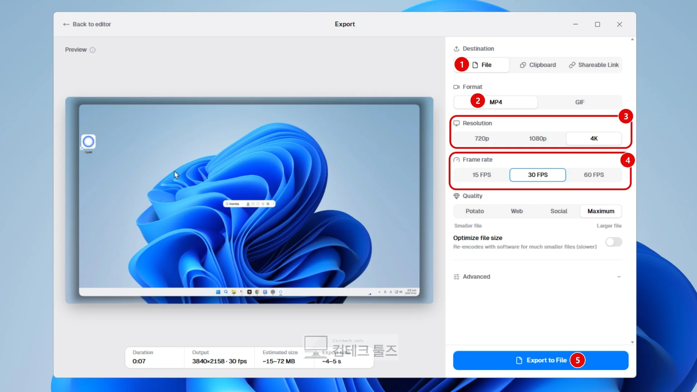Click the Frame rate gauge icon
This screenshot has width=697, height=392.
coord(456,160)
